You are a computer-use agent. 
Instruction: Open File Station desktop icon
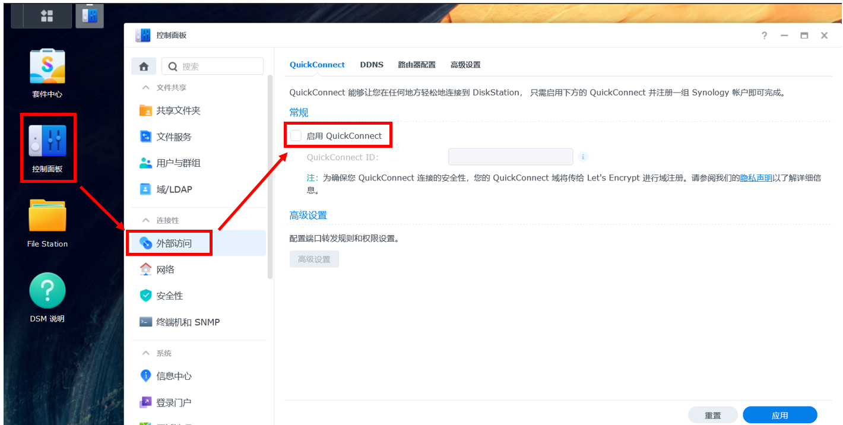[47, 215]
